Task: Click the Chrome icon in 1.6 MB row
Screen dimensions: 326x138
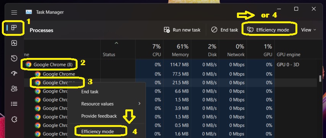Action: coord(37,134)
